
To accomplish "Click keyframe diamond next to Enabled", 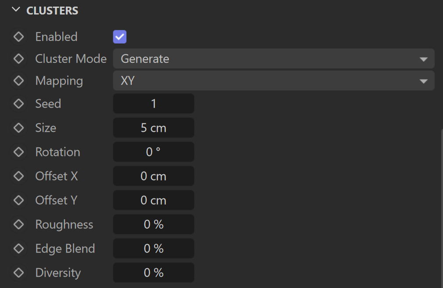I will coord(18,37).
